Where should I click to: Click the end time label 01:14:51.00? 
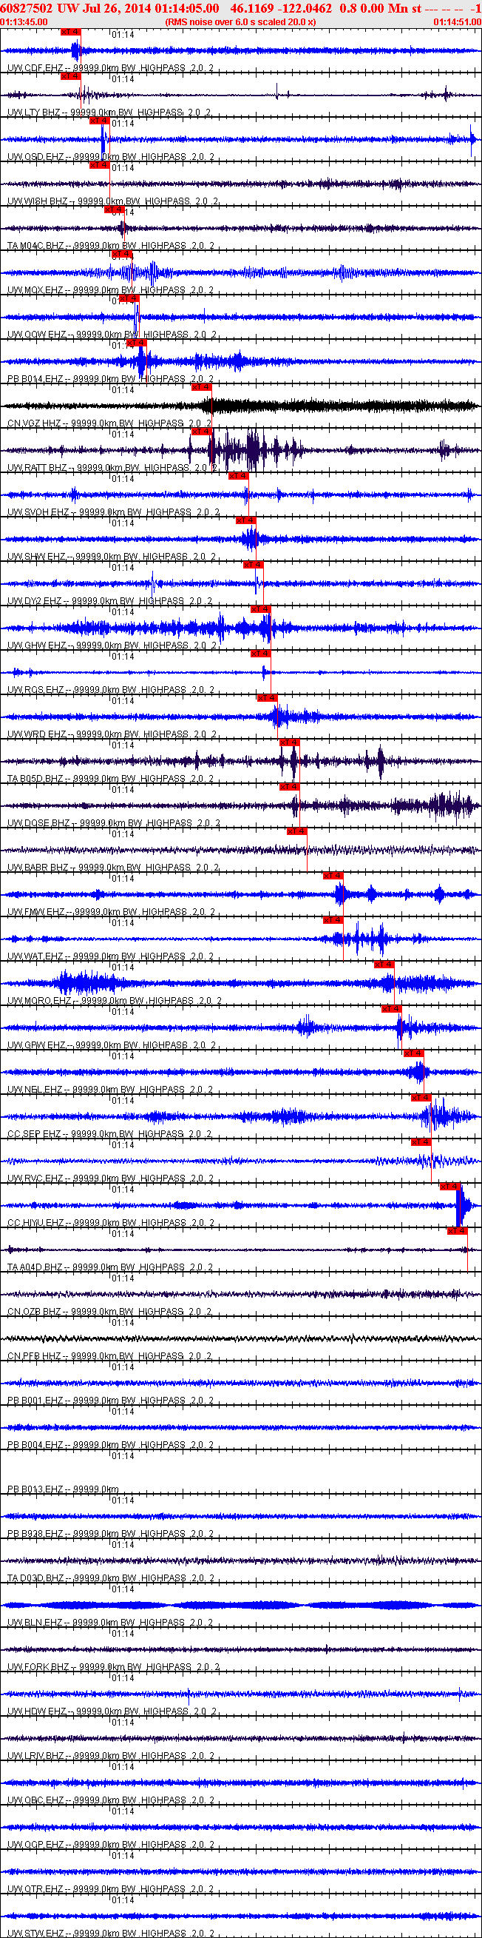tap(457, 21)
